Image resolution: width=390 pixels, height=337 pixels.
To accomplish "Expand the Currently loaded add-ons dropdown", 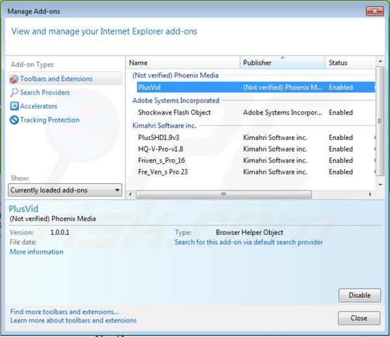I will coord(65,190).
